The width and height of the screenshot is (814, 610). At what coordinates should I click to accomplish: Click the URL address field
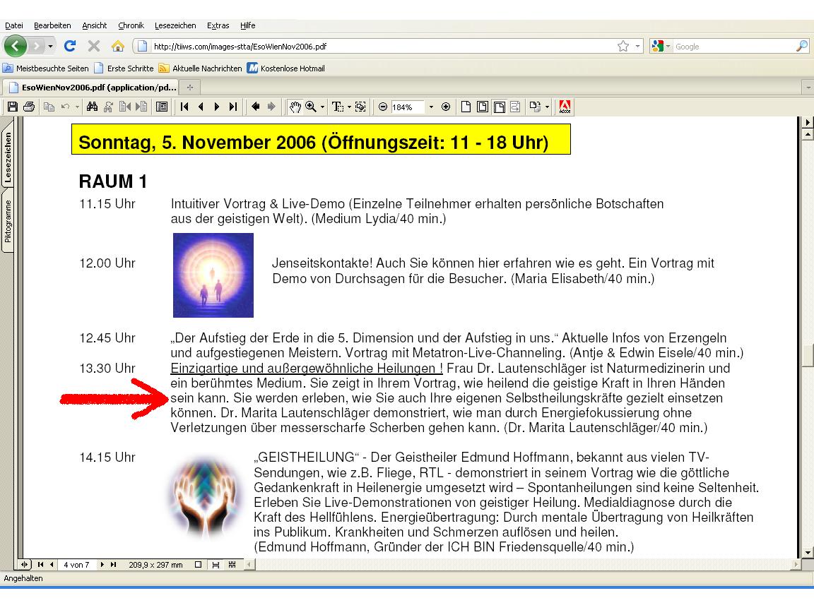point(382,47)
